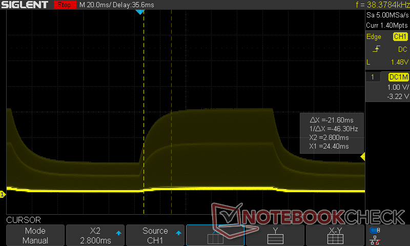
Task: Click the channel 1 ground level marker
Action: (x=3, y=194)
